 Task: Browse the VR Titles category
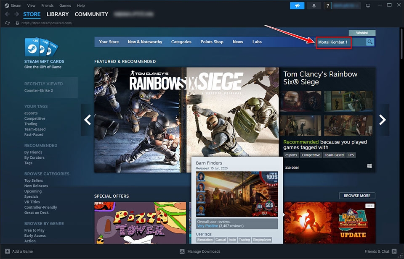[32, 202]
